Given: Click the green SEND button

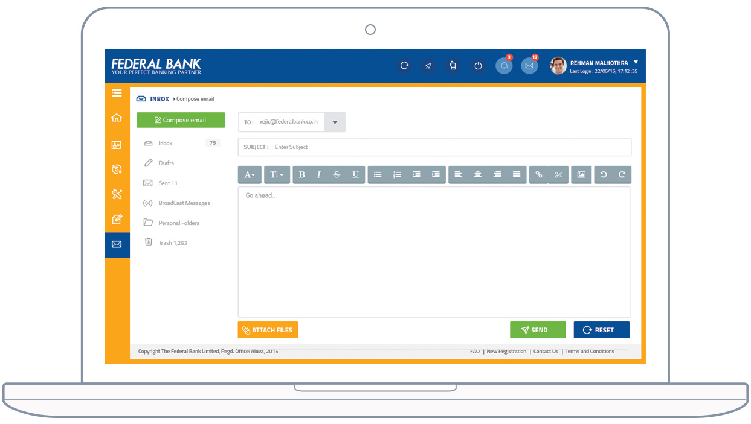Looking at the screenshot, I should point(538,330).
